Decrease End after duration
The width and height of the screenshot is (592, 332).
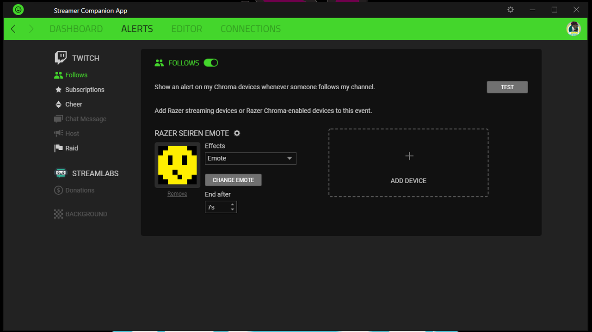(x=232, y=210)
